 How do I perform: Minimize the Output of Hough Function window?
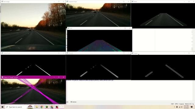click(54, 77)
